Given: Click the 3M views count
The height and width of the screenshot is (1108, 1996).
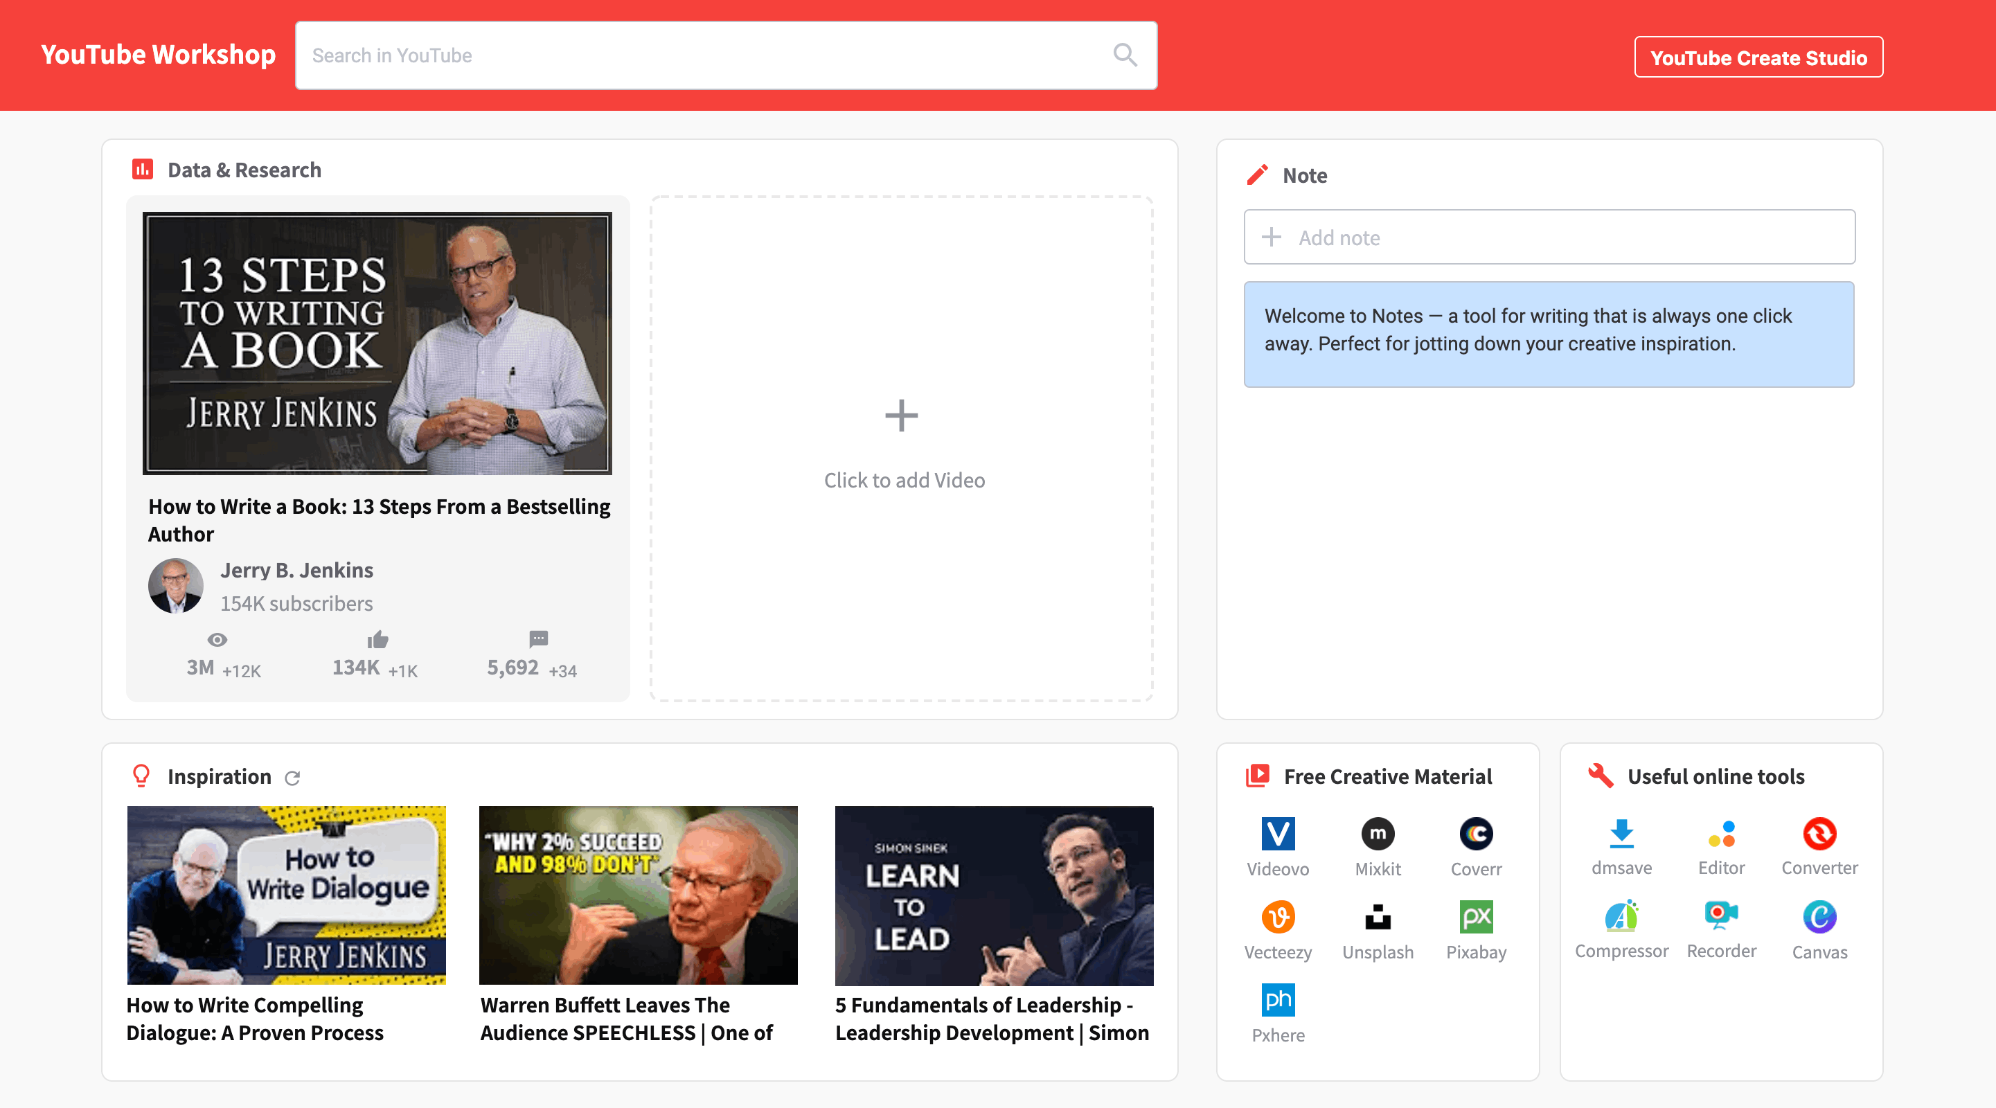Looking at the screenshot, I should (201, 667).
